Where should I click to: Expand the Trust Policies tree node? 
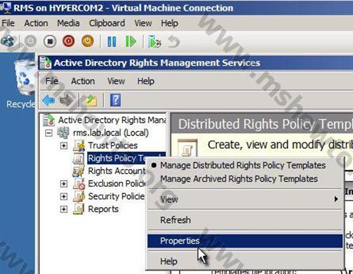(x=63, y=146)
